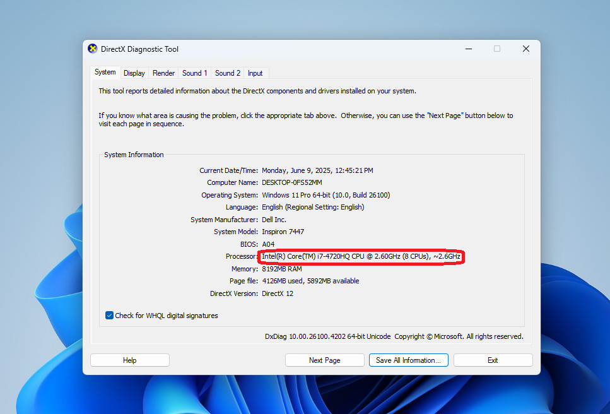Click the Inspiron 7447 model value
This screenshot has width=610, height=414.
tap(283, 232)
